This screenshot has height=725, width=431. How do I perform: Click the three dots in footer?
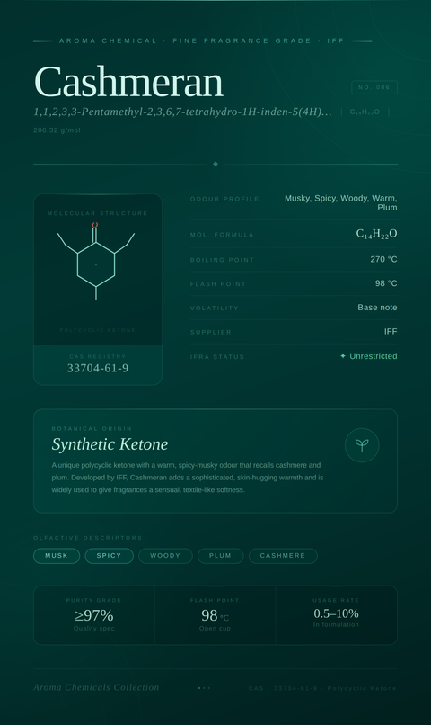204,688
